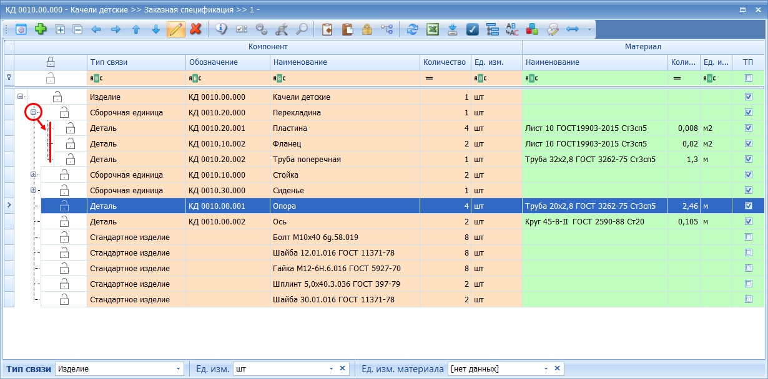Click the blue checkmark toolbar icon
Image resolution: width=768 pixels, height=379 pixels.
pos(473,29)
